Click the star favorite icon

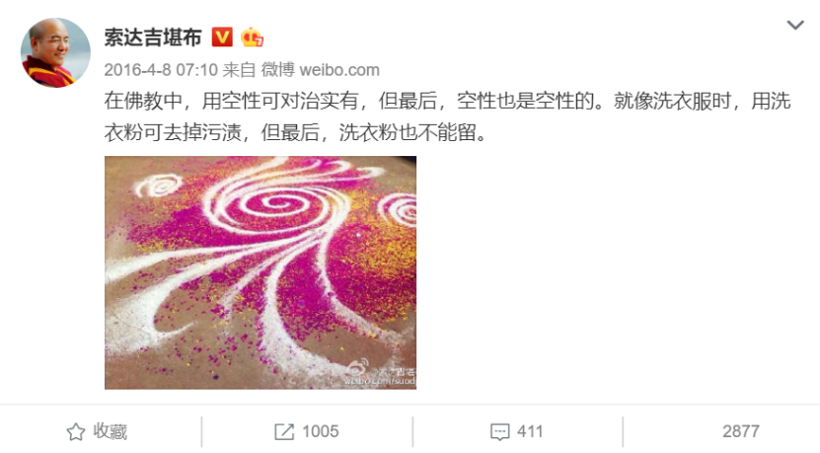point(76,431)
